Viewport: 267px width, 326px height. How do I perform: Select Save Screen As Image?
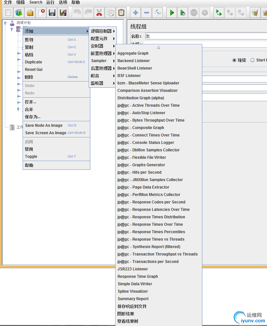coord(56,133)
